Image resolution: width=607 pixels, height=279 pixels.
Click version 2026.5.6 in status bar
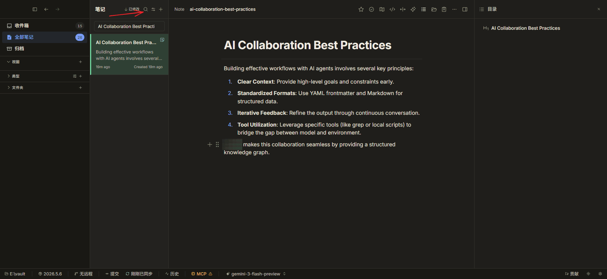click(x=50, y=274)
